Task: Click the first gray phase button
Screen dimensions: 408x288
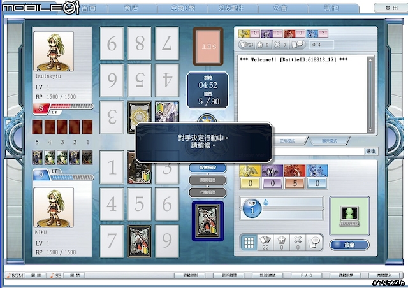Action: click(207, 180)
